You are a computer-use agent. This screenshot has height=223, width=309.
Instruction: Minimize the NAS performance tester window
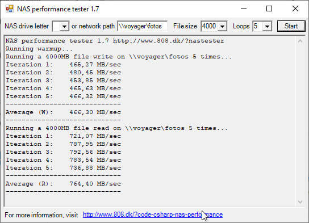point(244,9)
